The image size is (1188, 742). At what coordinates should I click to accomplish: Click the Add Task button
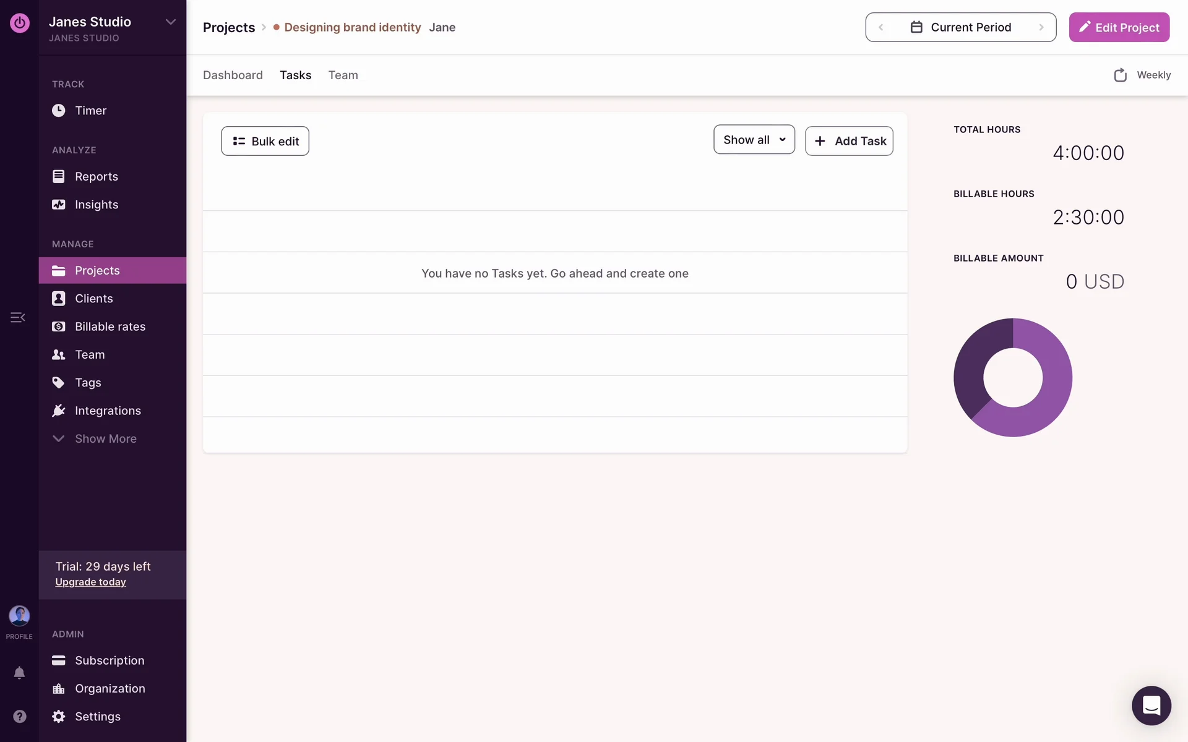tap(849, 141)
